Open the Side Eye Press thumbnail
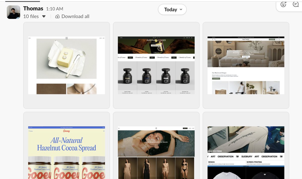 (246, 145)
